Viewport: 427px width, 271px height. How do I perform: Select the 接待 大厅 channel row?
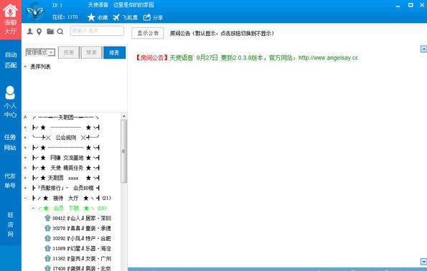point(71,198)
